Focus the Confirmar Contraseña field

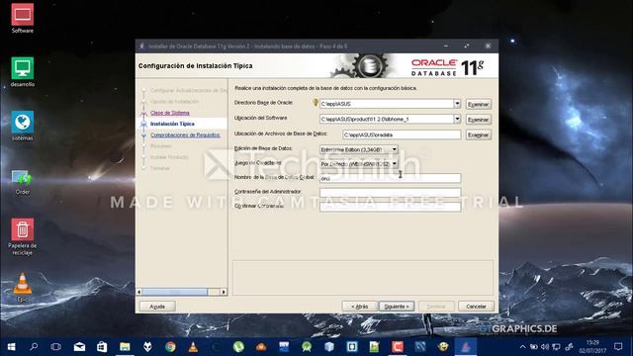pyautogui.click(x=390, y=207)
